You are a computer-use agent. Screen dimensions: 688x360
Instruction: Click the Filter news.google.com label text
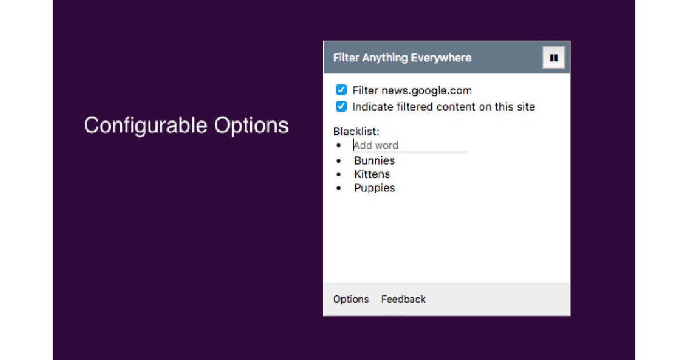click(412, 91)
